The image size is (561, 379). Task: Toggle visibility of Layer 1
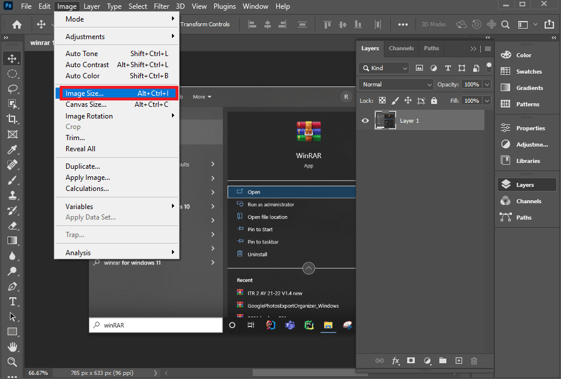[x=365, y=120]
